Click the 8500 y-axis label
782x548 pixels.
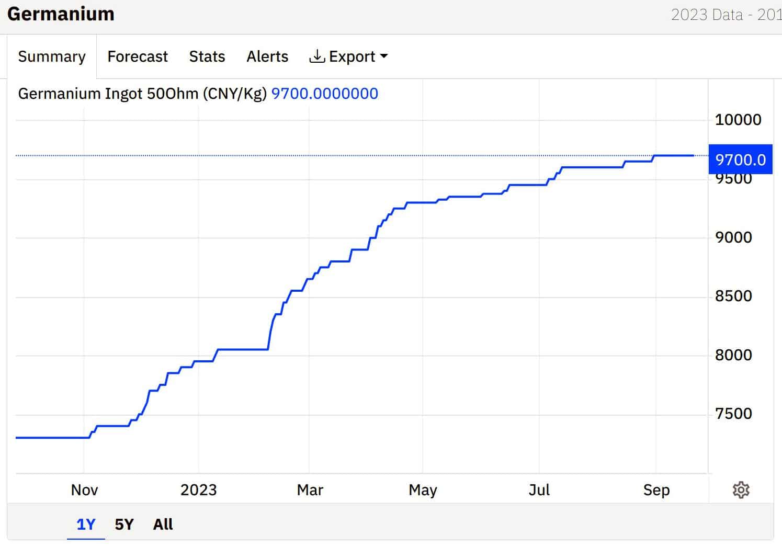click(x=733, y=296)
